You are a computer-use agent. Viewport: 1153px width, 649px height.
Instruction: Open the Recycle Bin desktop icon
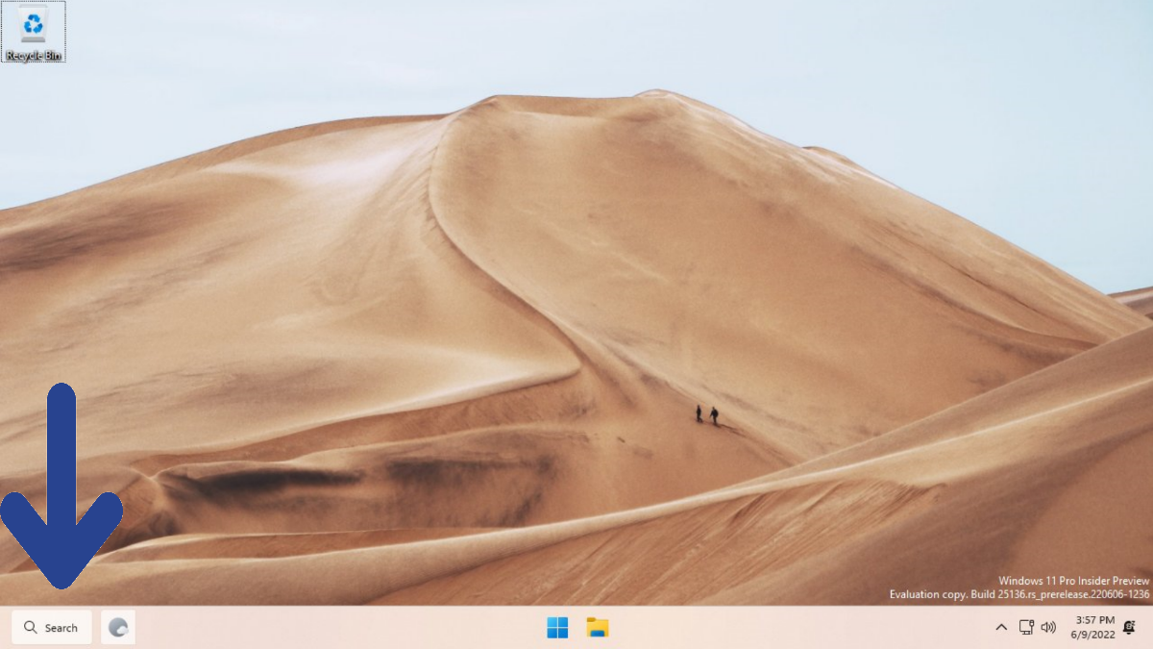tap(34, 32)
